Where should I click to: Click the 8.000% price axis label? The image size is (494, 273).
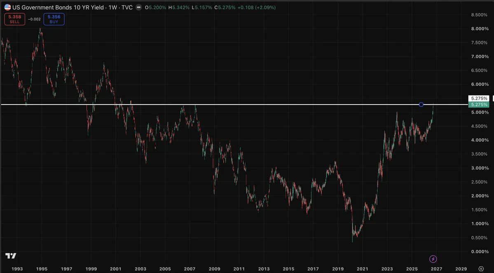(479, 29)
